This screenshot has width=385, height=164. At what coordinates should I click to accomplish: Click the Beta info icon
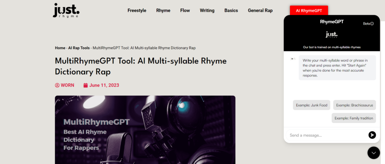tap(372, 24)
